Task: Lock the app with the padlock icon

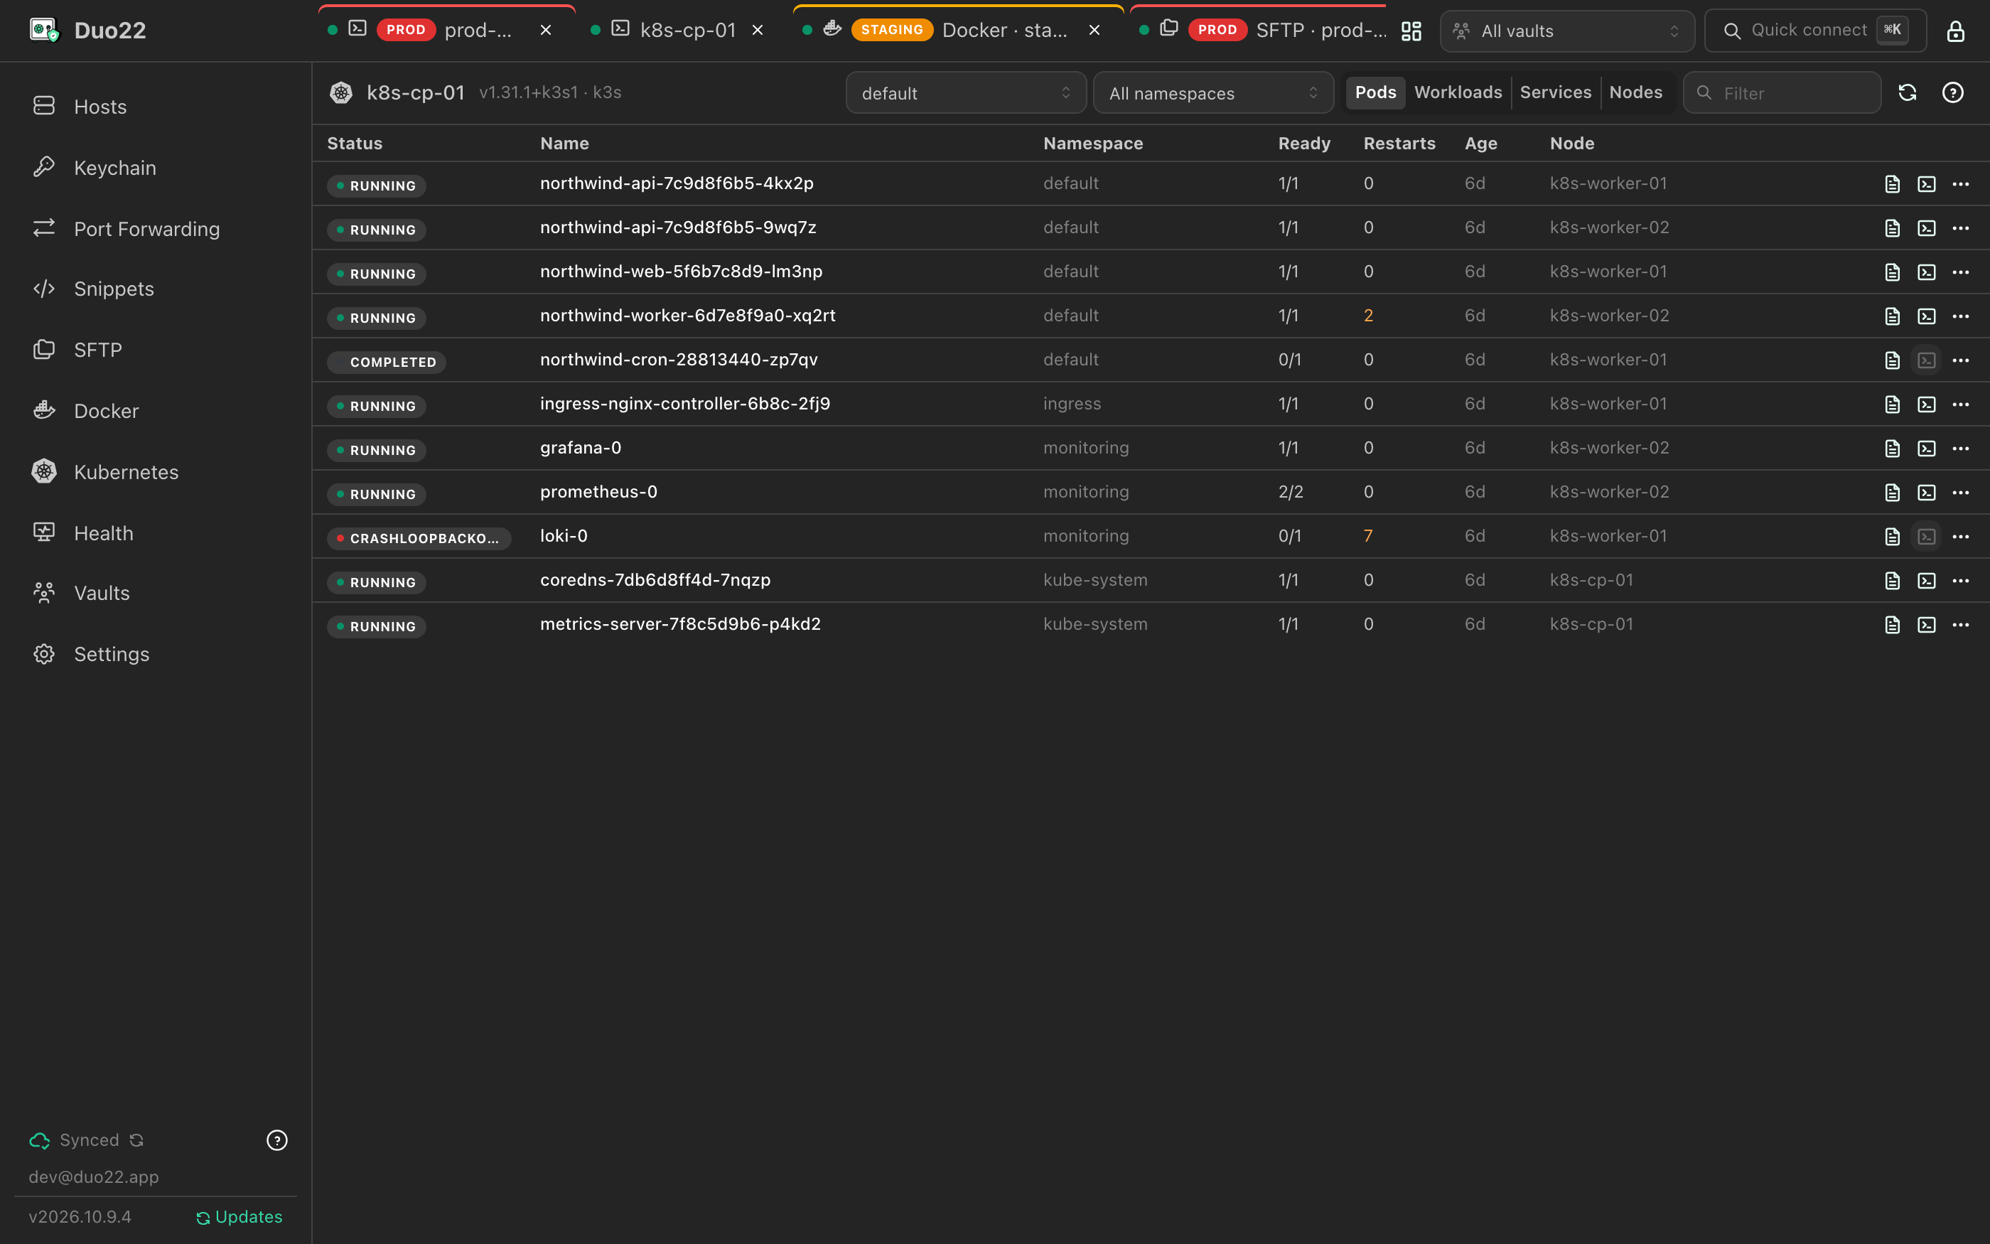Action: click(x=1955, y=31)
